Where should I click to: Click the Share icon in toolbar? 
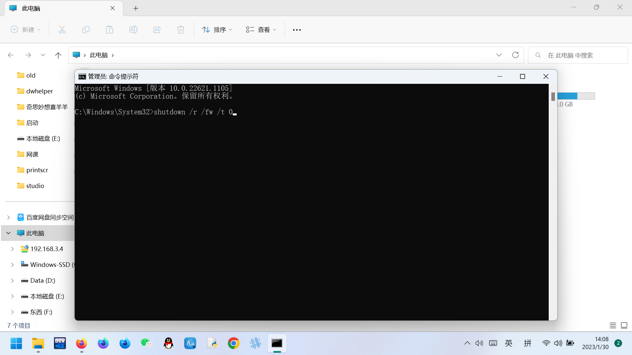click(x=157, y=30)
